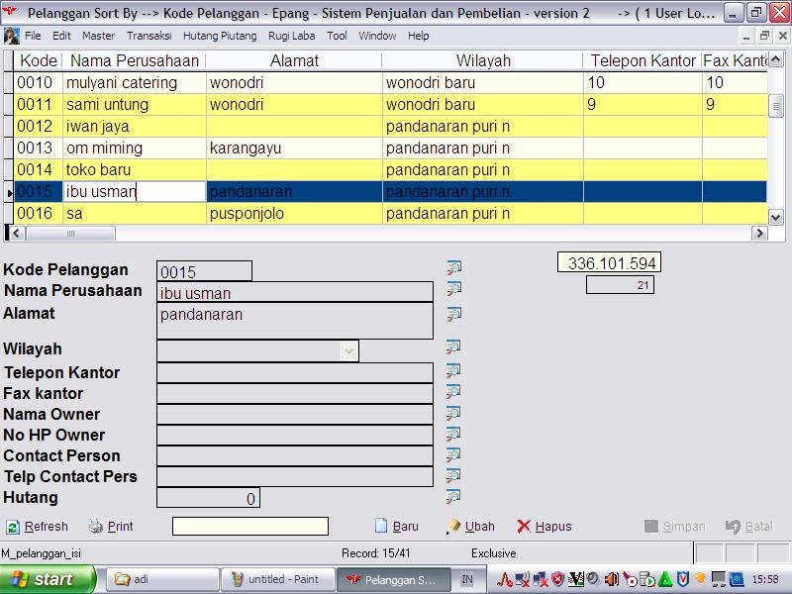Click the Refresh button
Screen dimensions: 792x594
(38, 527)
